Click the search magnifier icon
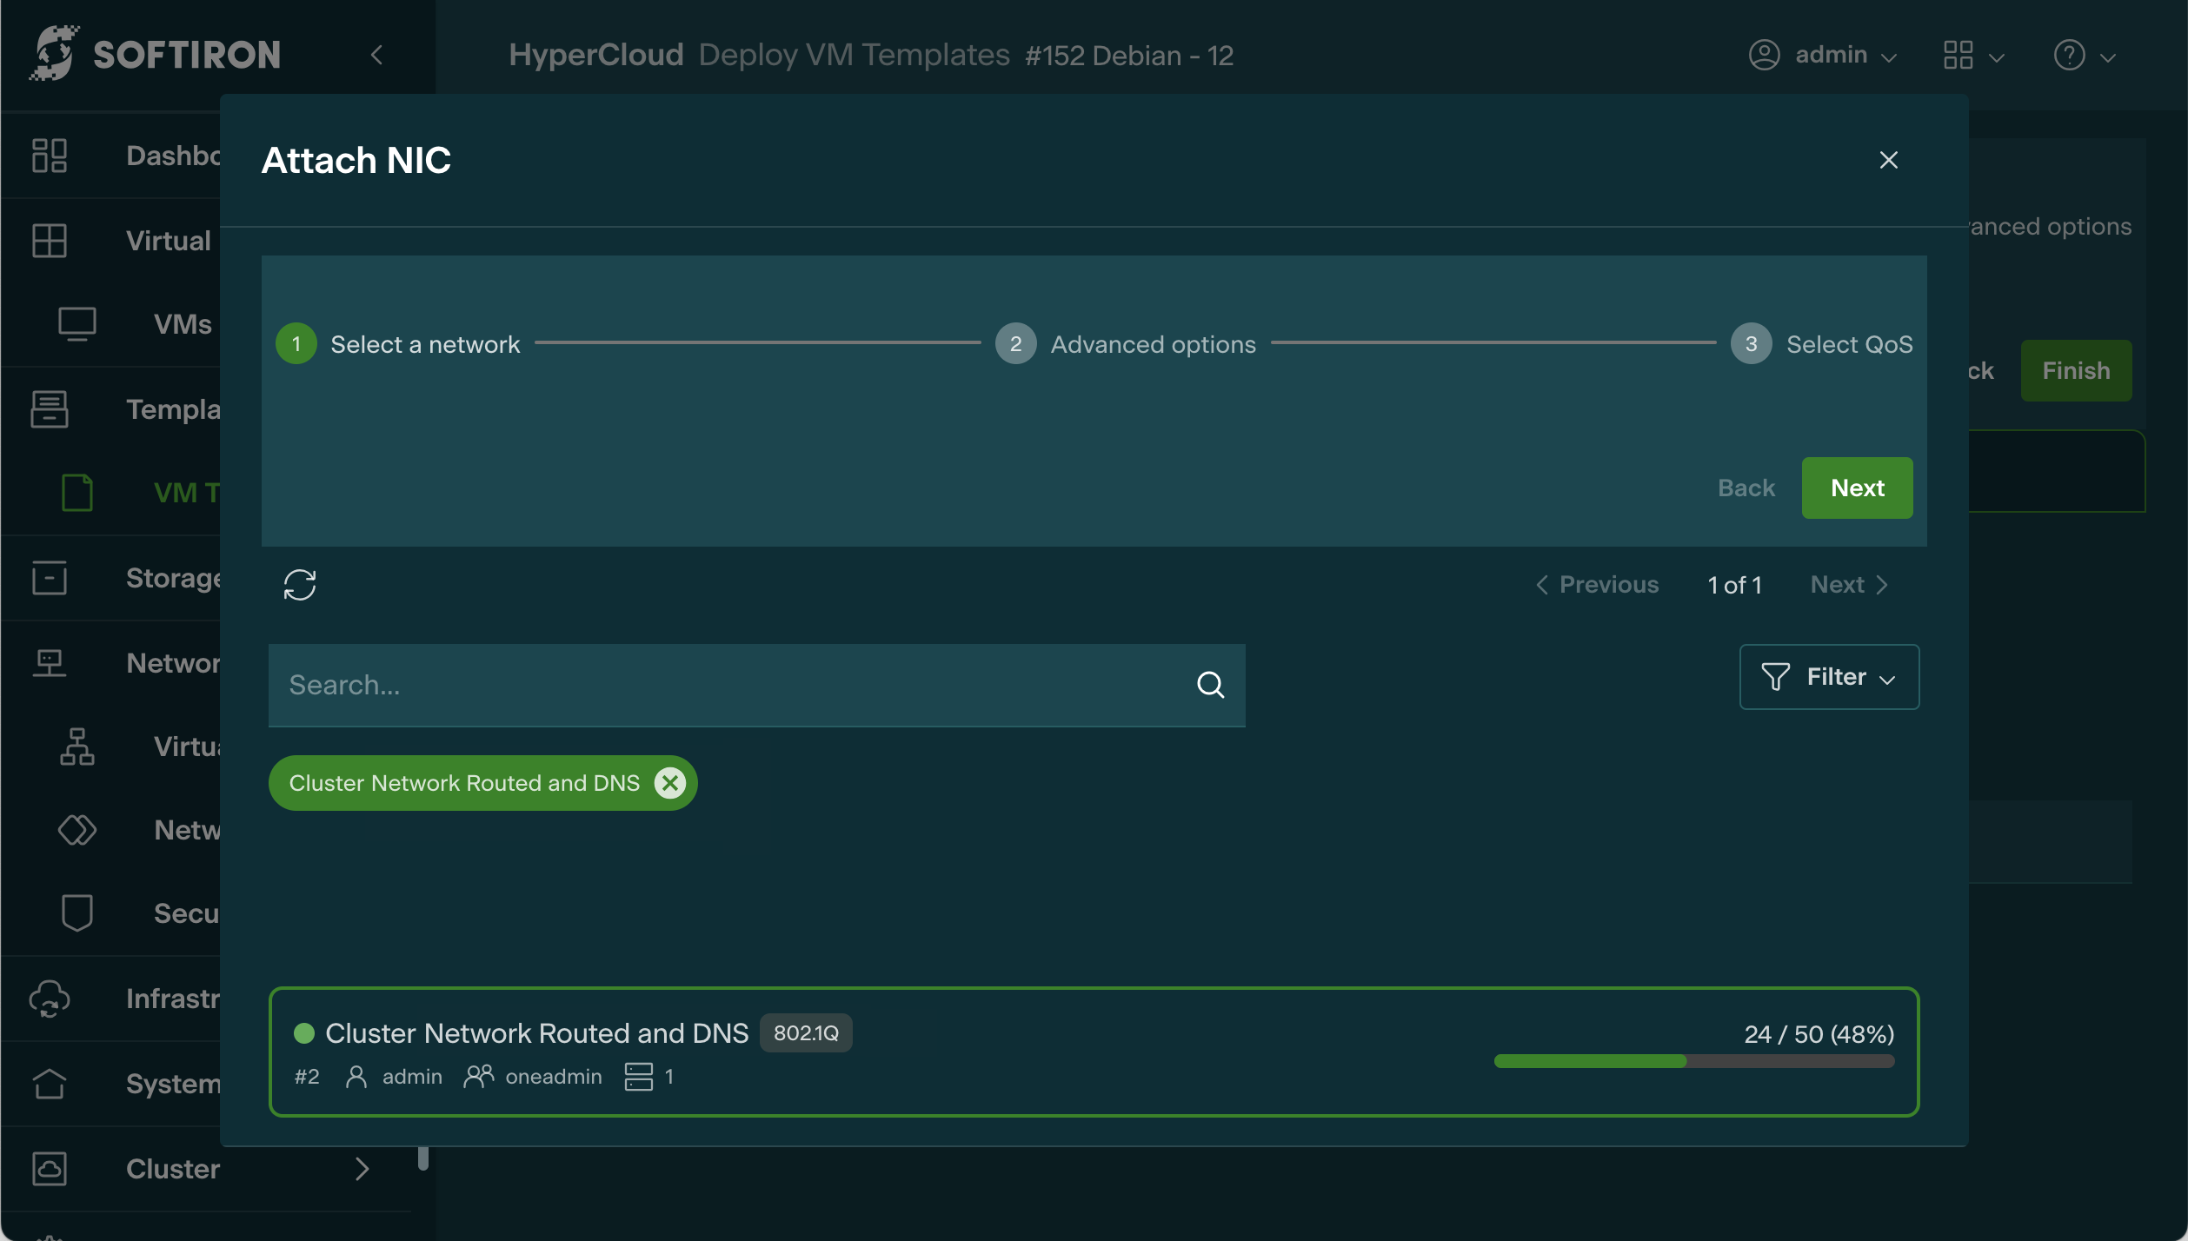The width and height of the screenshot is (2188, 1241). pyautogui.click(x=1210, y=685)
